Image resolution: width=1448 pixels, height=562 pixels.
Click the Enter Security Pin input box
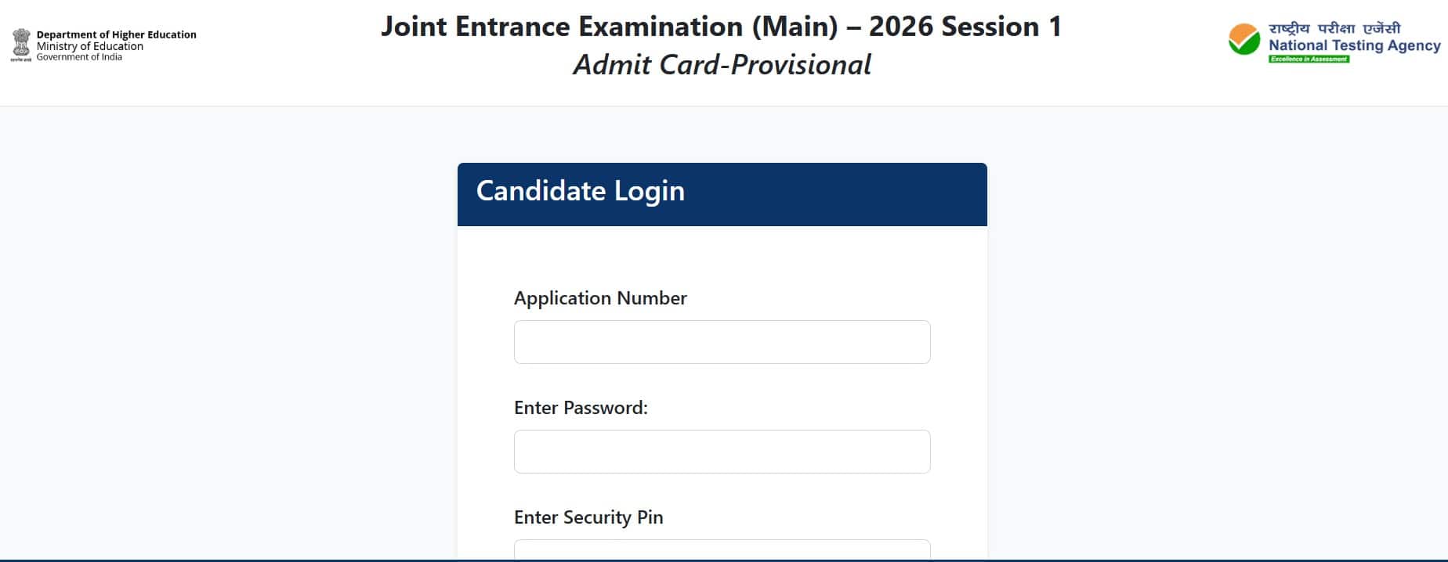(721, 552)
